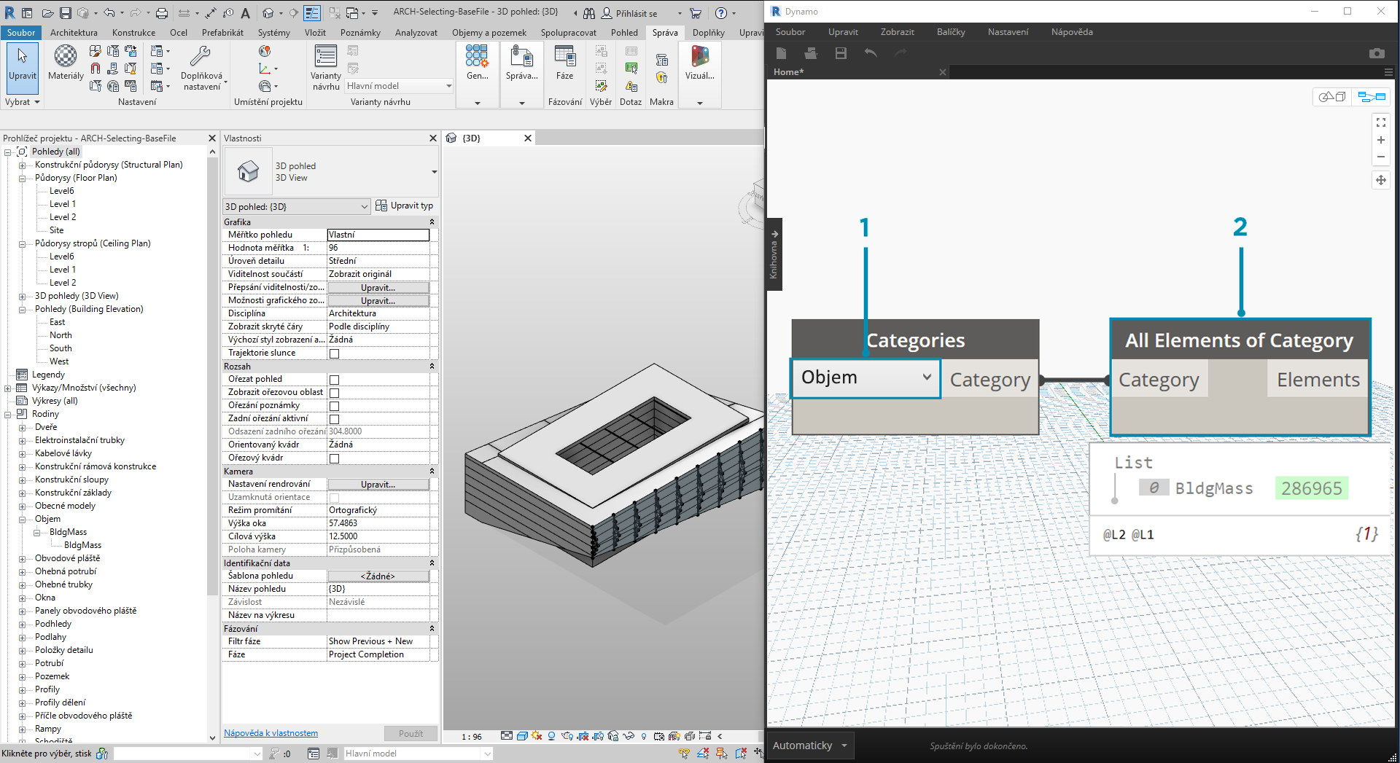
Task: Expand the 3D pohledy (3D View) tree node
Action: pos(22,296)
